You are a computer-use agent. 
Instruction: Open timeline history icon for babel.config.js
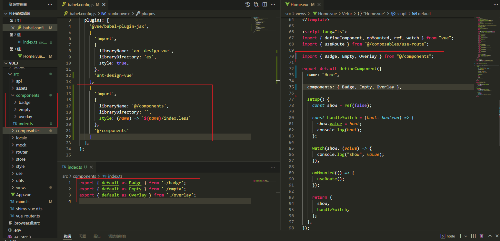tap(247, 5)
